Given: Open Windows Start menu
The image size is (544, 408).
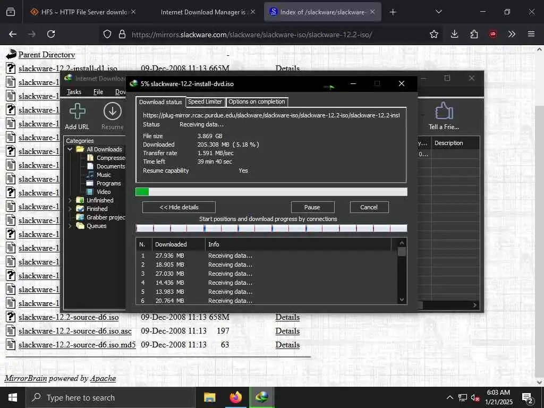Looking at the screenshot, I should tap(13, 397).
